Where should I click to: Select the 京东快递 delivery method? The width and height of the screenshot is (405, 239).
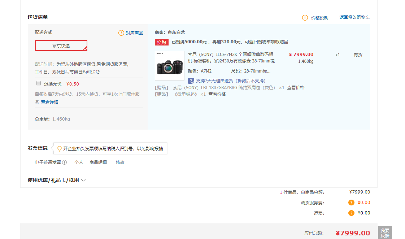point(61,45)
